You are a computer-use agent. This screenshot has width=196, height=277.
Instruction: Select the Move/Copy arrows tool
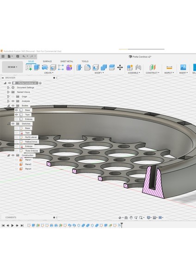point(120,67)
